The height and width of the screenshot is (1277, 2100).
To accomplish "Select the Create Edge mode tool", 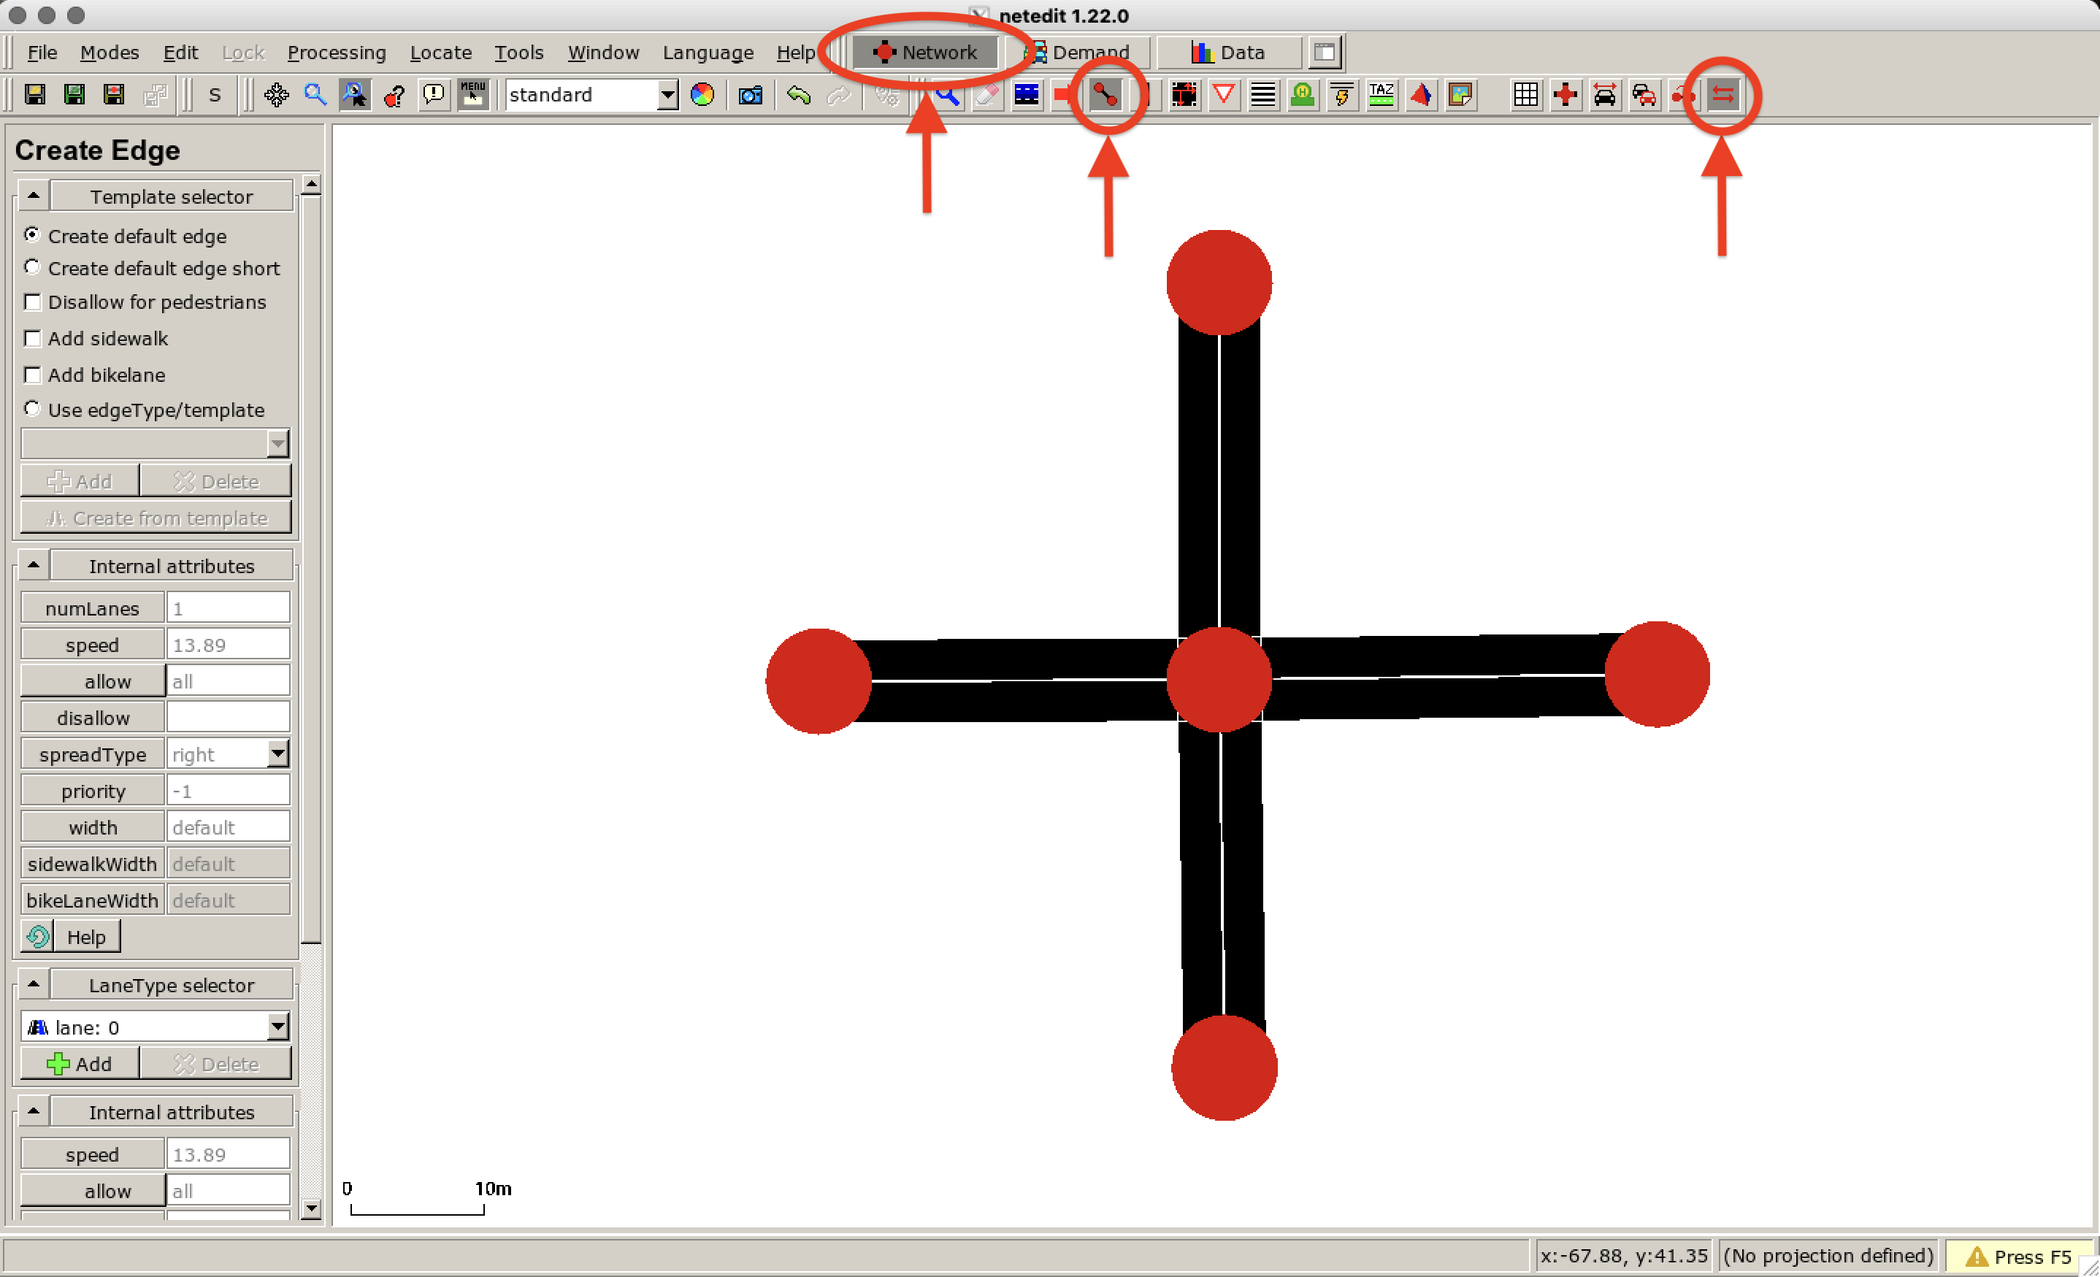I will pyautogui.click(x=1105, y=96).
